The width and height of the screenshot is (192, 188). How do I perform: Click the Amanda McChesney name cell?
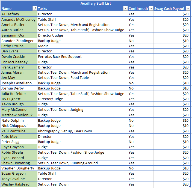[19, 19]
